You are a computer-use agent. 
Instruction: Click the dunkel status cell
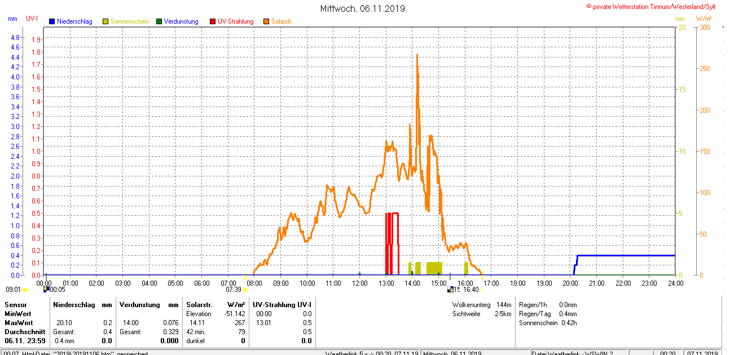pyautogui.click(x=195, y=341)
